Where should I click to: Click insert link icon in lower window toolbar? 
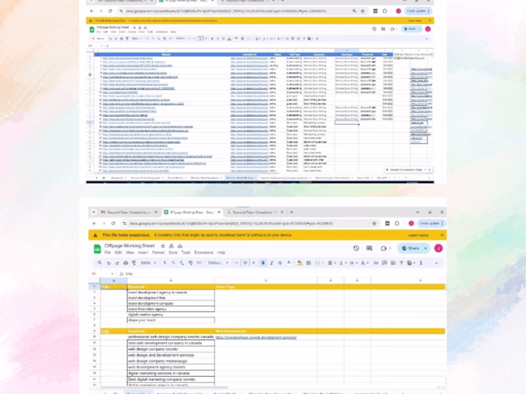coord(376,263)
